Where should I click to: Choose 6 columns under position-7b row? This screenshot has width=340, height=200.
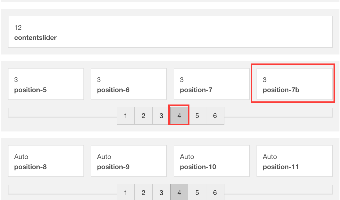pyautogui.click(x=215, y=115)
